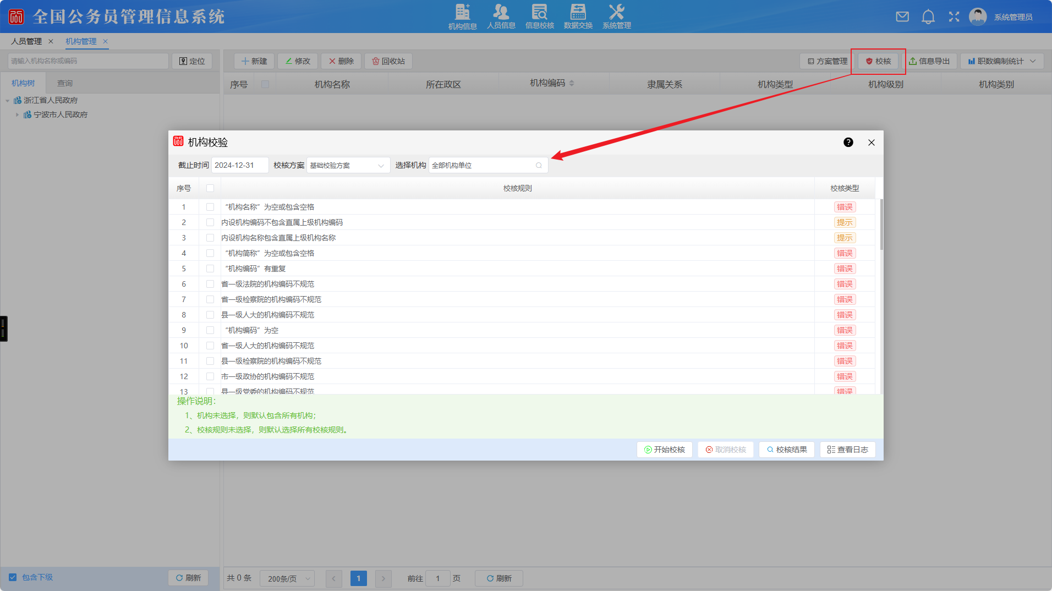The height and width of the screenshot is (591, 1052).
Task: Click the 截止时间 date field
Action: click(x=240, y=166)
